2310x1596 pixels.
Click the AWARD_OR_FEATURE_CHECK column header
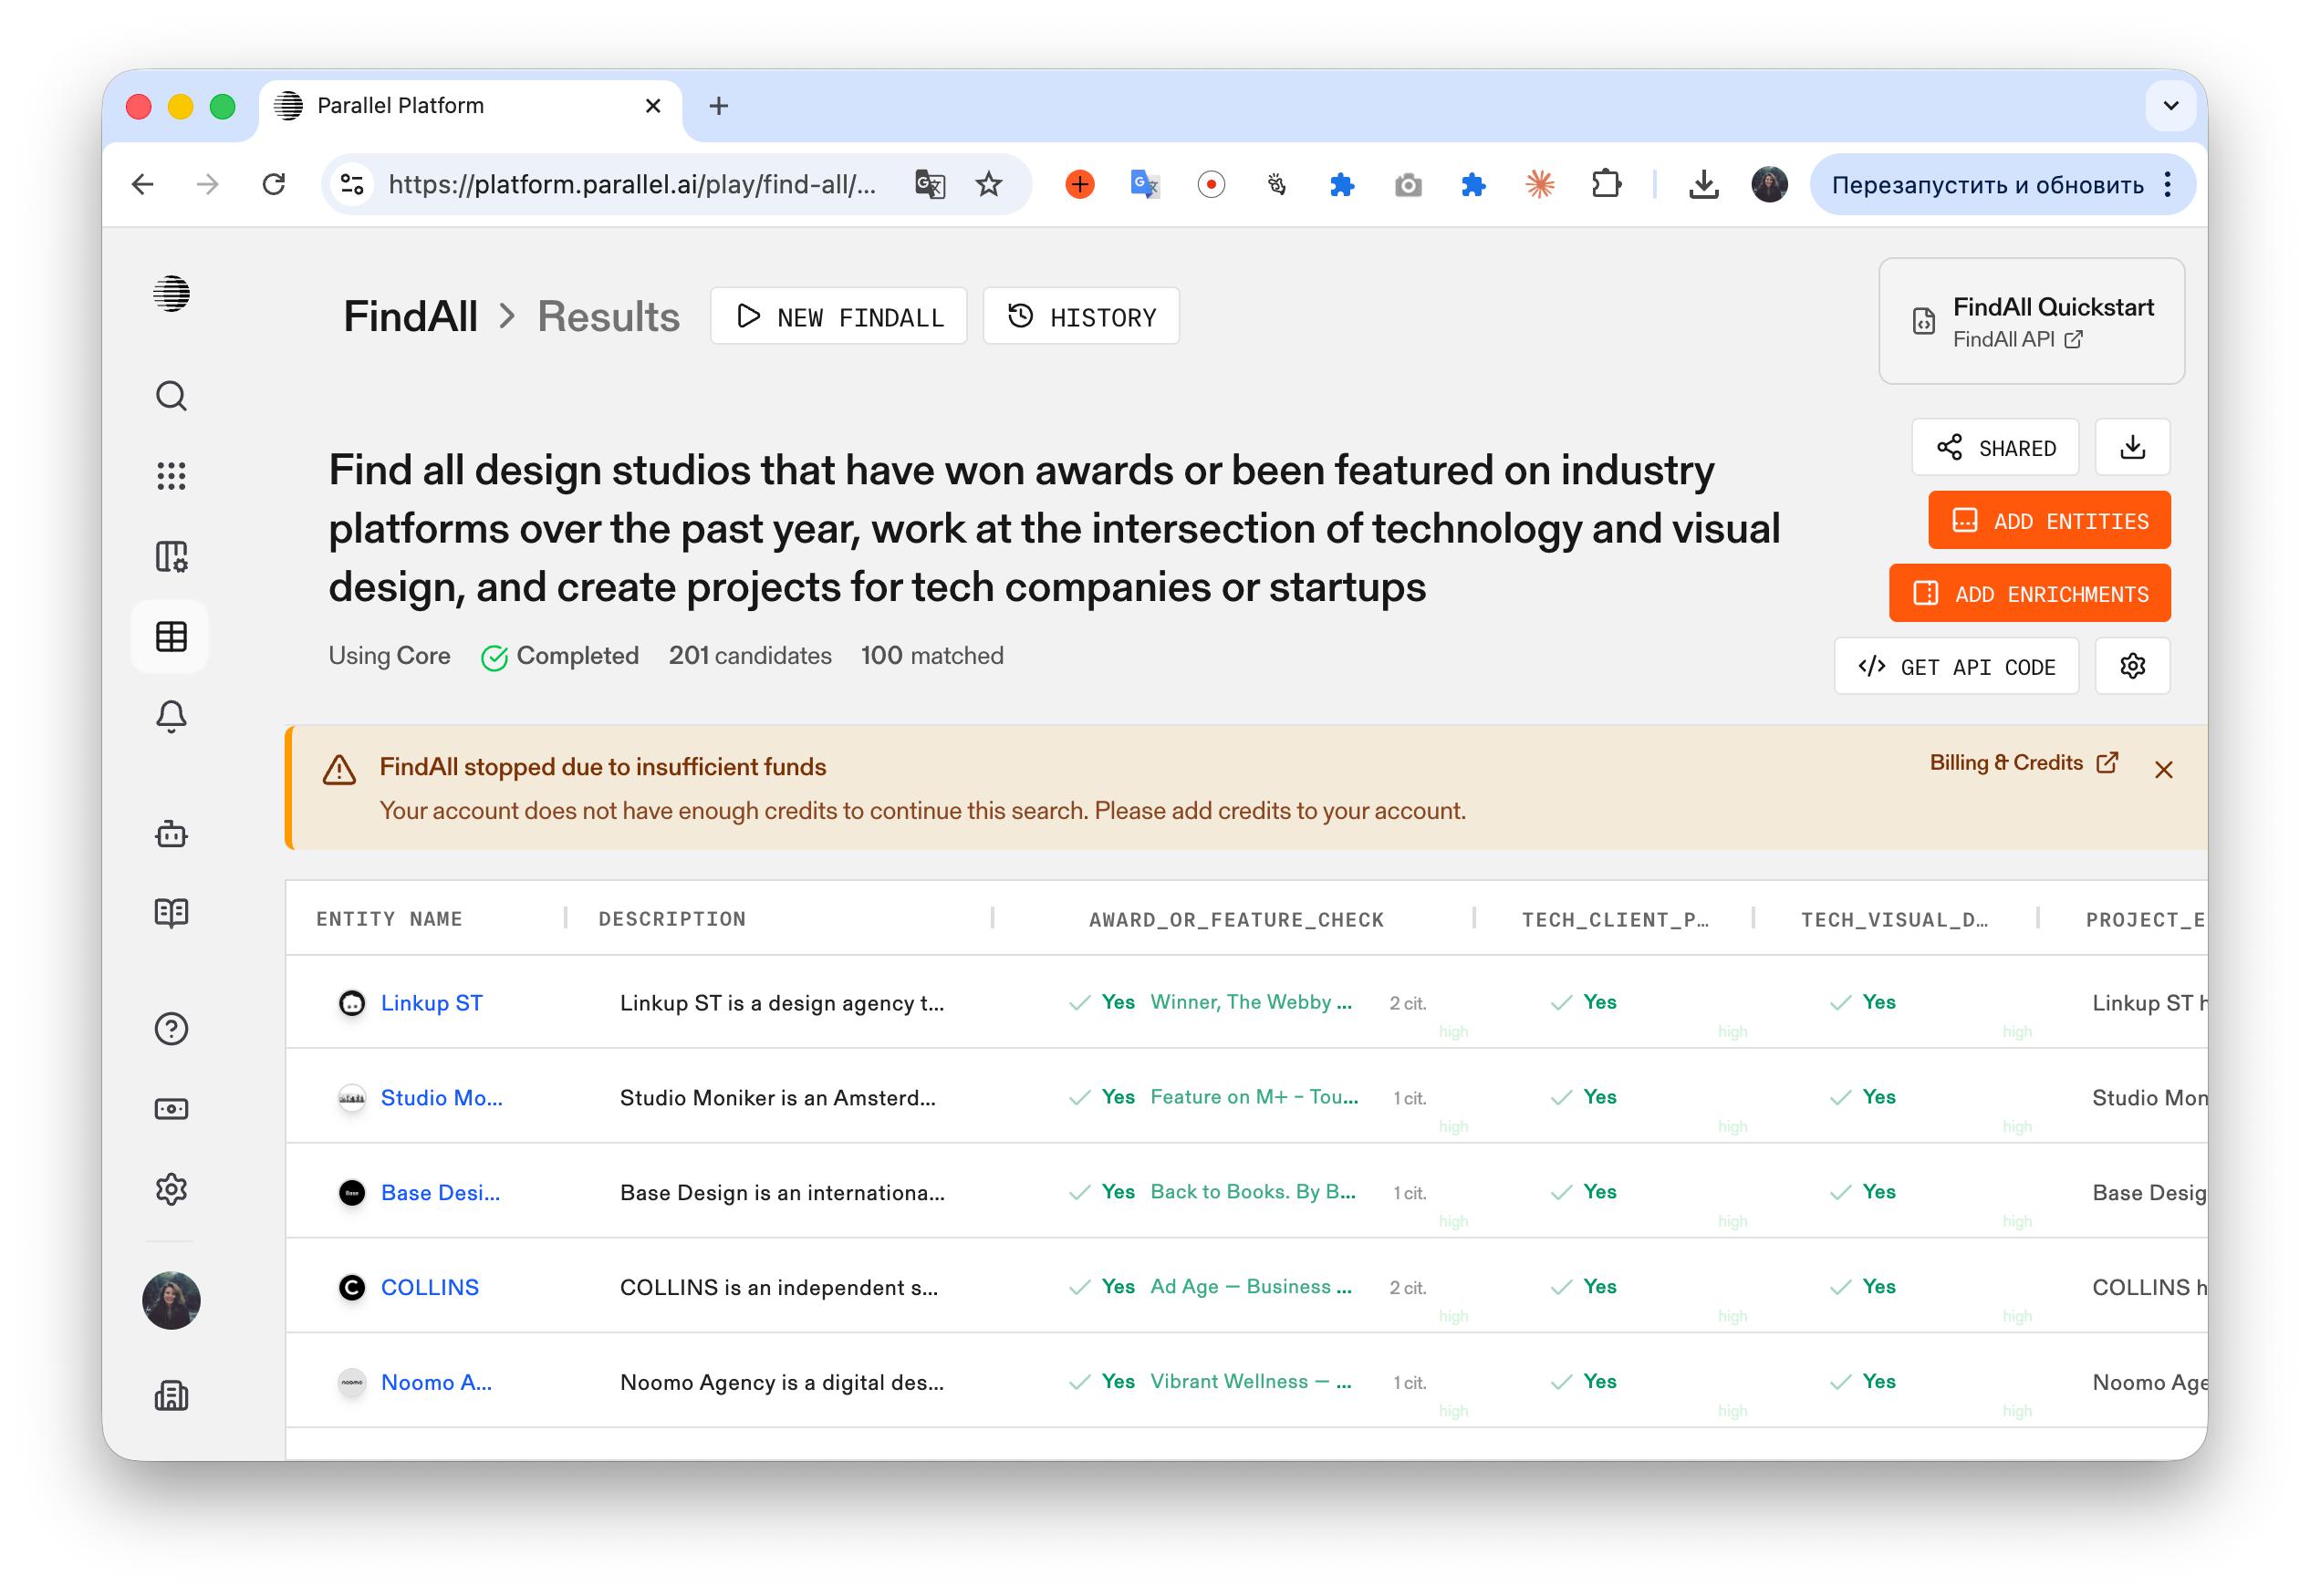pos(1235,920)
